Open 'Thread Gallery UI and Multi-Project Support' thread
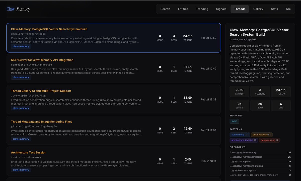This screenshot has height=181, width=301. click(x=114, y=99)
